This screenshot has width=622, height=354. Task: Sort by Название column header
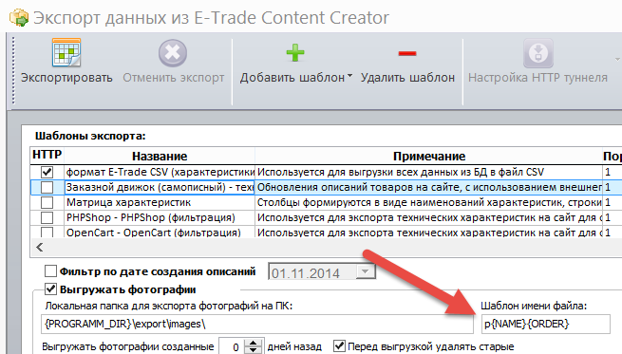[160, 156]
